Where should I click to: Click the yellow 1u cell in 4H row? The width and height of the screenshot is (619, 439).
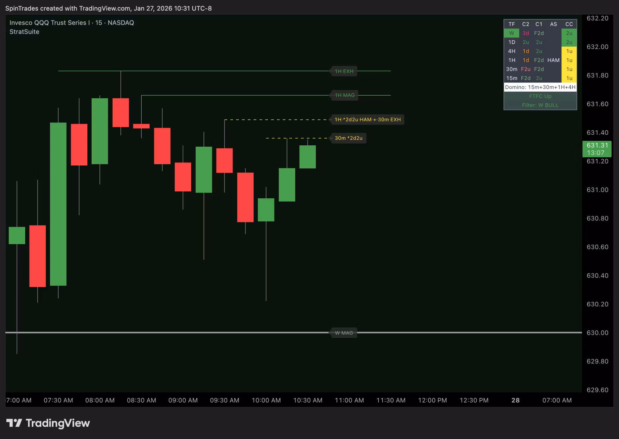click(569, 51)
